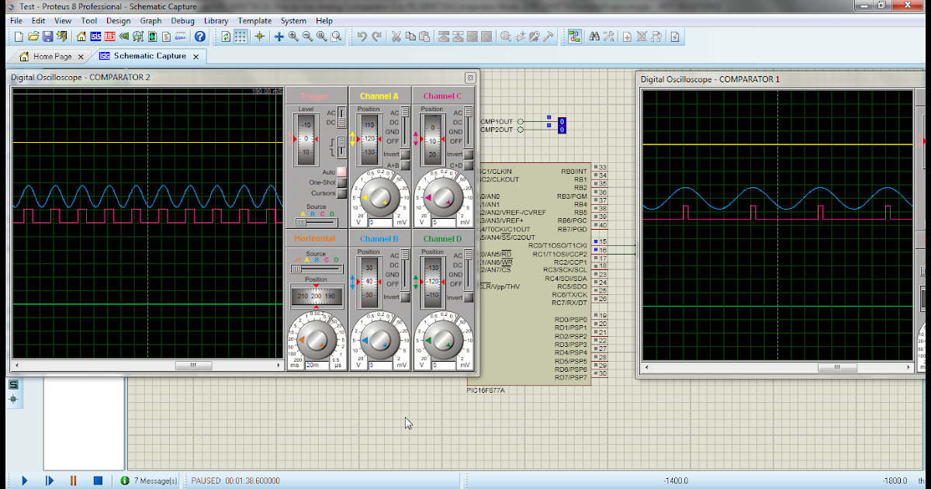931x489 pixels.
Task: Open the Home page navigation icon
Action: pos(83,37)
